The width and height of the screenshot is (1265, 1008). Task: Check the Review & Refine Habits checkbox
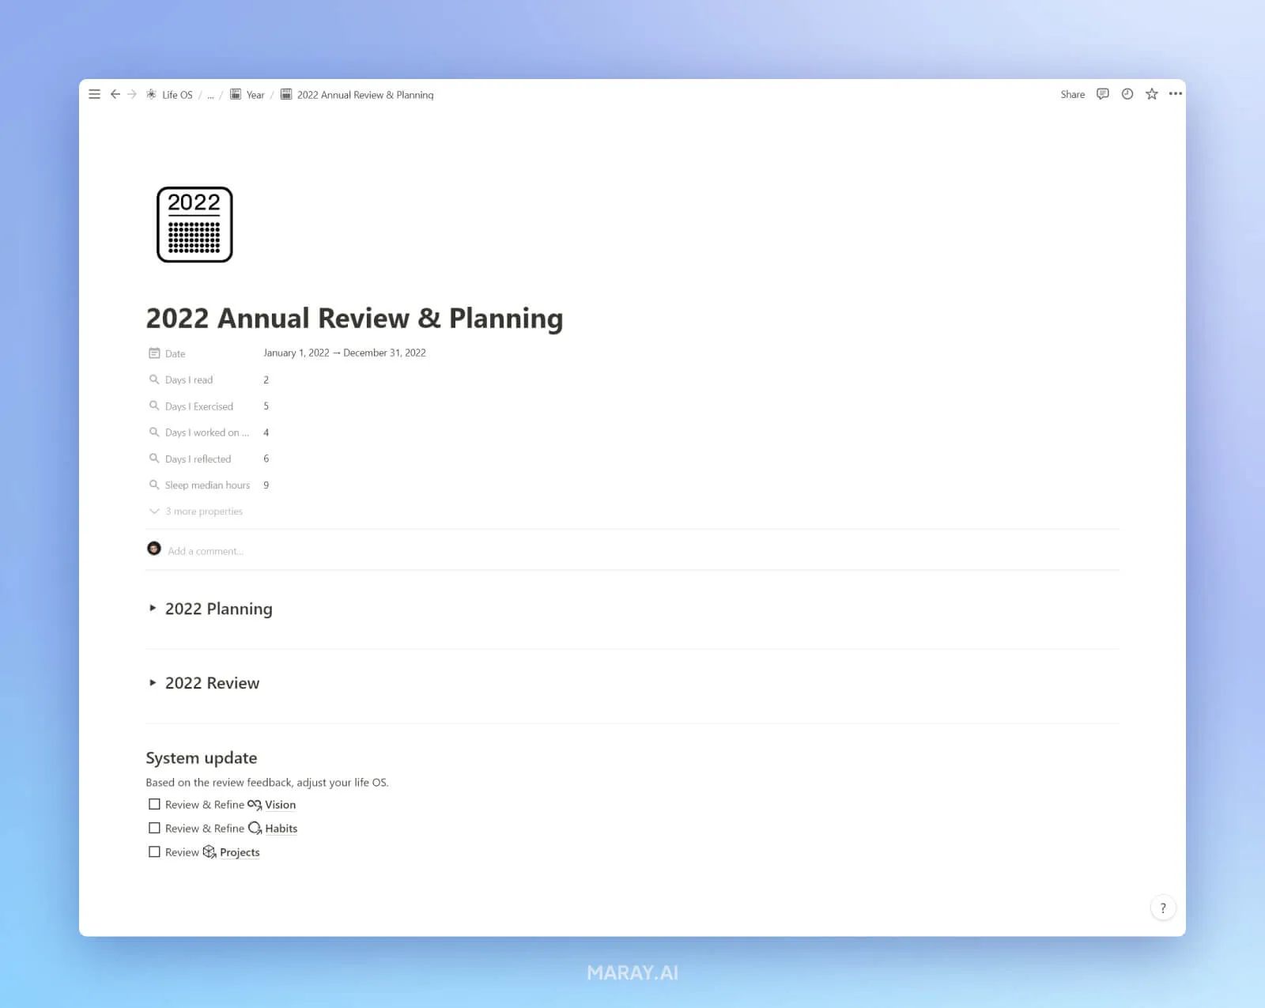(155, 828)
